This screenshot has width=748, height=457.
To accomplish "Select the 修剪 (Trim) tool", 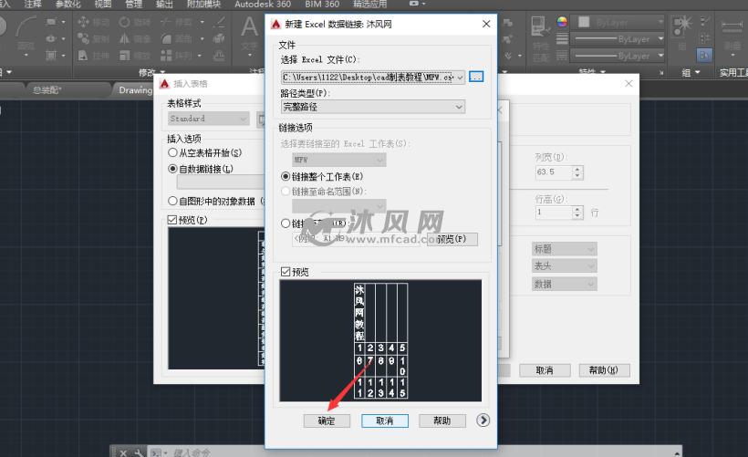I will coord(176,22).
